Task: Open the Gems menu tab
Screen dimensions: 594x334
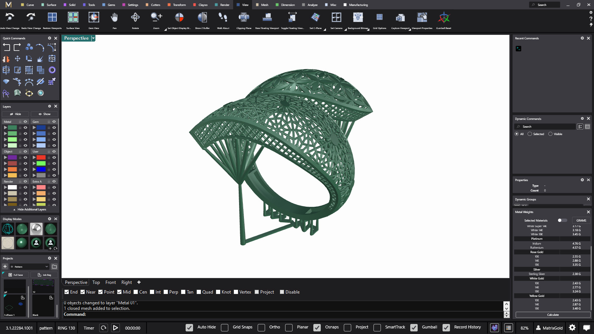Action: pyautogui.click(x=109, y=5)
